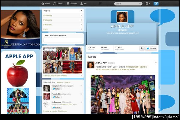Image resolution: width=180 pixels, height=120 pixels.
Task: Go to the Home tab
Action: point(46,4)
